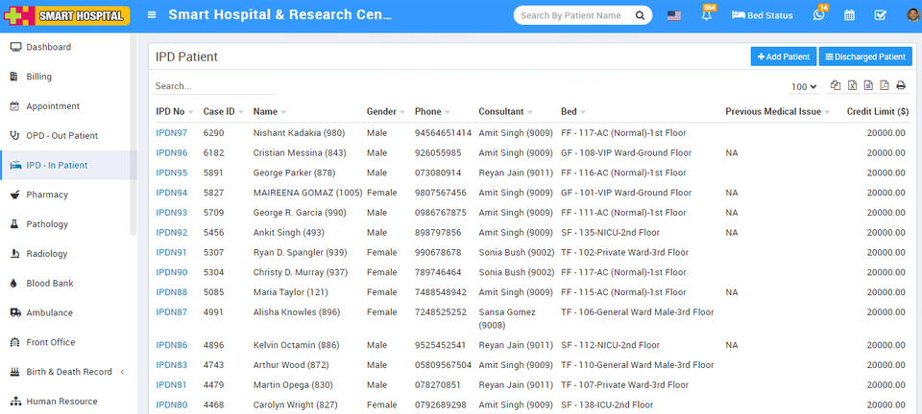This screenshot has width=922, height=414.
Task: Open OPD - Out Patient section
Action: pos(61,136)
